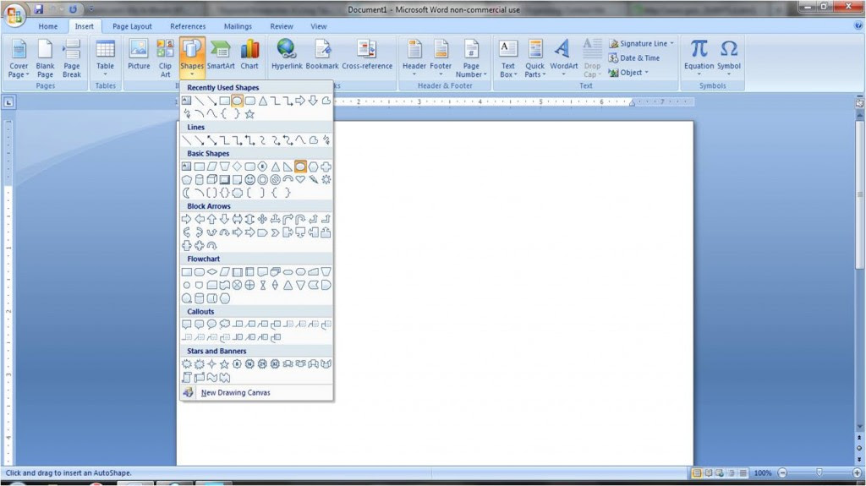Switch to Draft view in status bar
The image size is (866, 486).
[743, 472]
